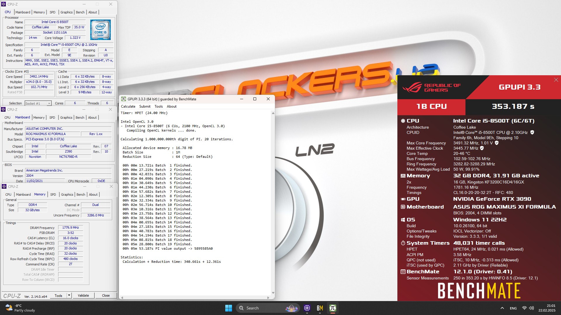Click the taskbar Search box
Screen dimensions: 561x315
coord(268,308)
